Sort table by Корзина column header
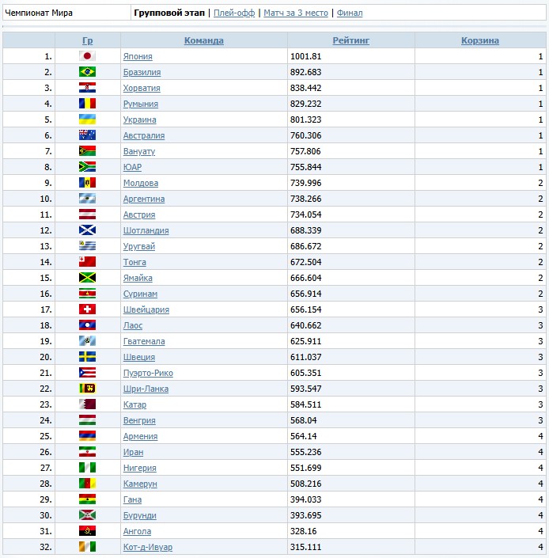 (x=480, y=40)
